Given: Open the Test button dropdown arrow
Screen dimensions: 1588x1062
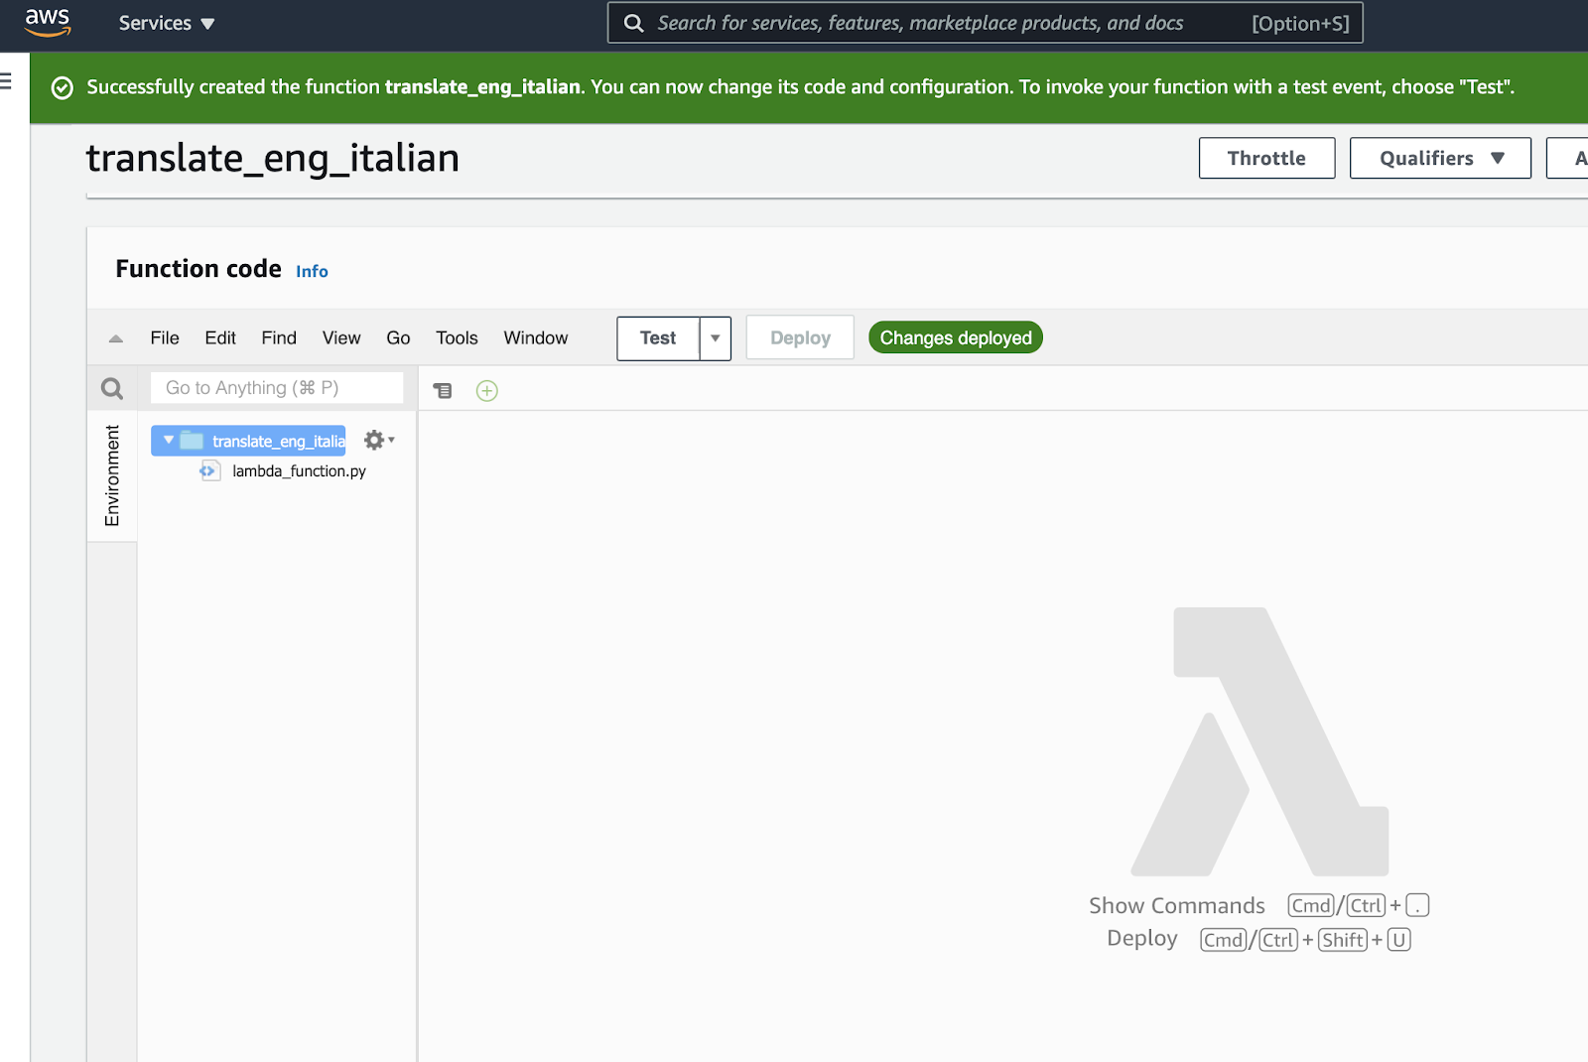Looking at the screenshot, I should (x=715, y=338).
